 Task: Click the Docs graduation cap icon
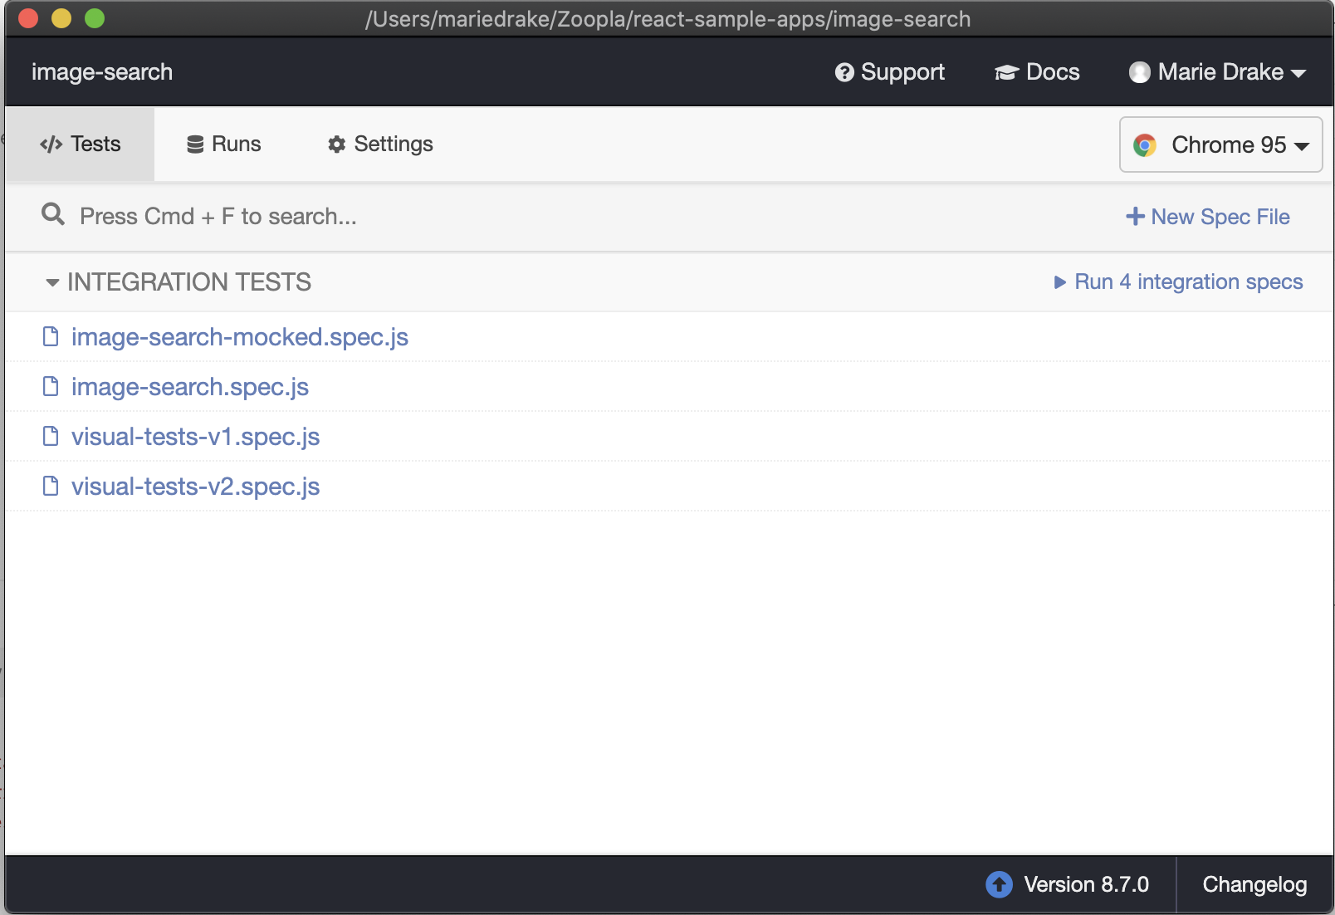pos(1006,73)
